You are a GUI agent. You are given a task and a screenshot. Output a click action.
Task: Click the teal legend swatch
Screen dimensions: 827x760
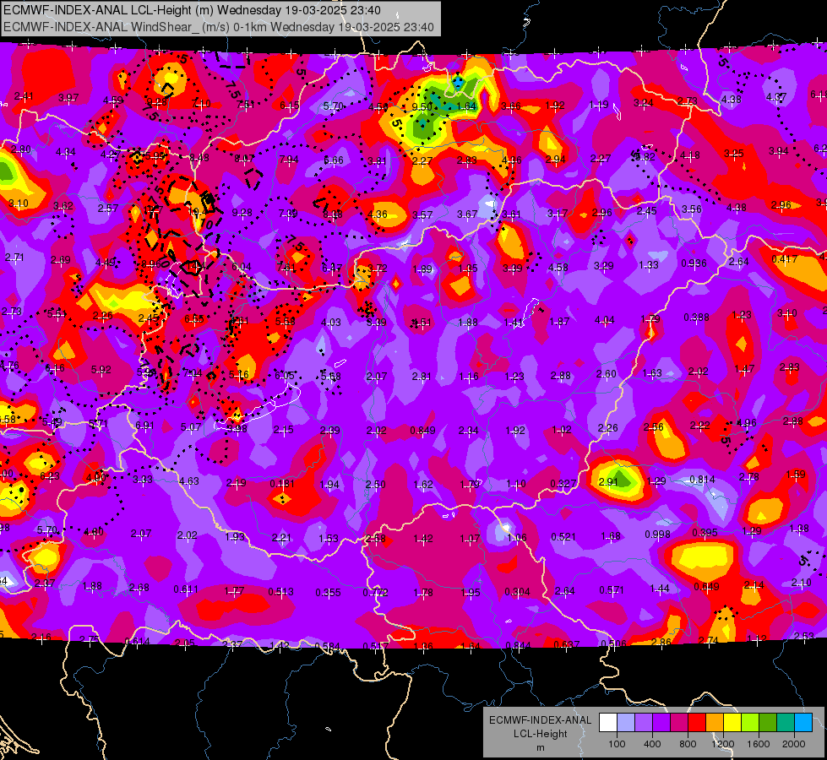tap(786, 723)
